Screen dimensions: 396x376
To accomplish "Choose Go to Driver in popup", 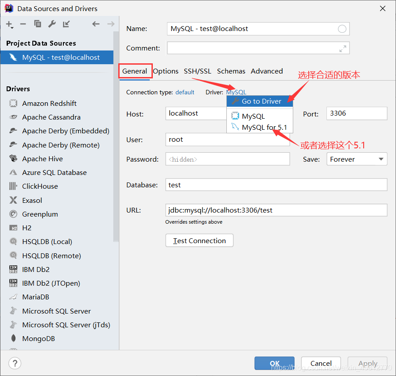I will (x=260, y=101).
